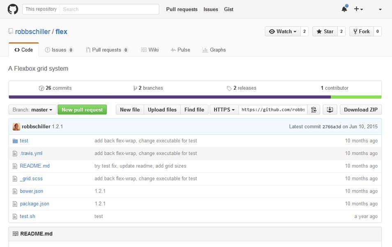Click the New pull request button
392x247 pixels.
tap(82, 110)
